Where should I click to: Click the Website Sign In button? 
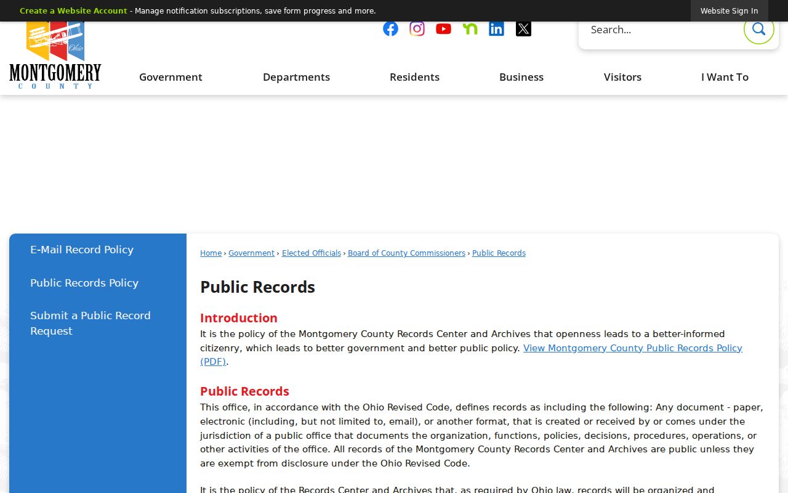[729, 11]
